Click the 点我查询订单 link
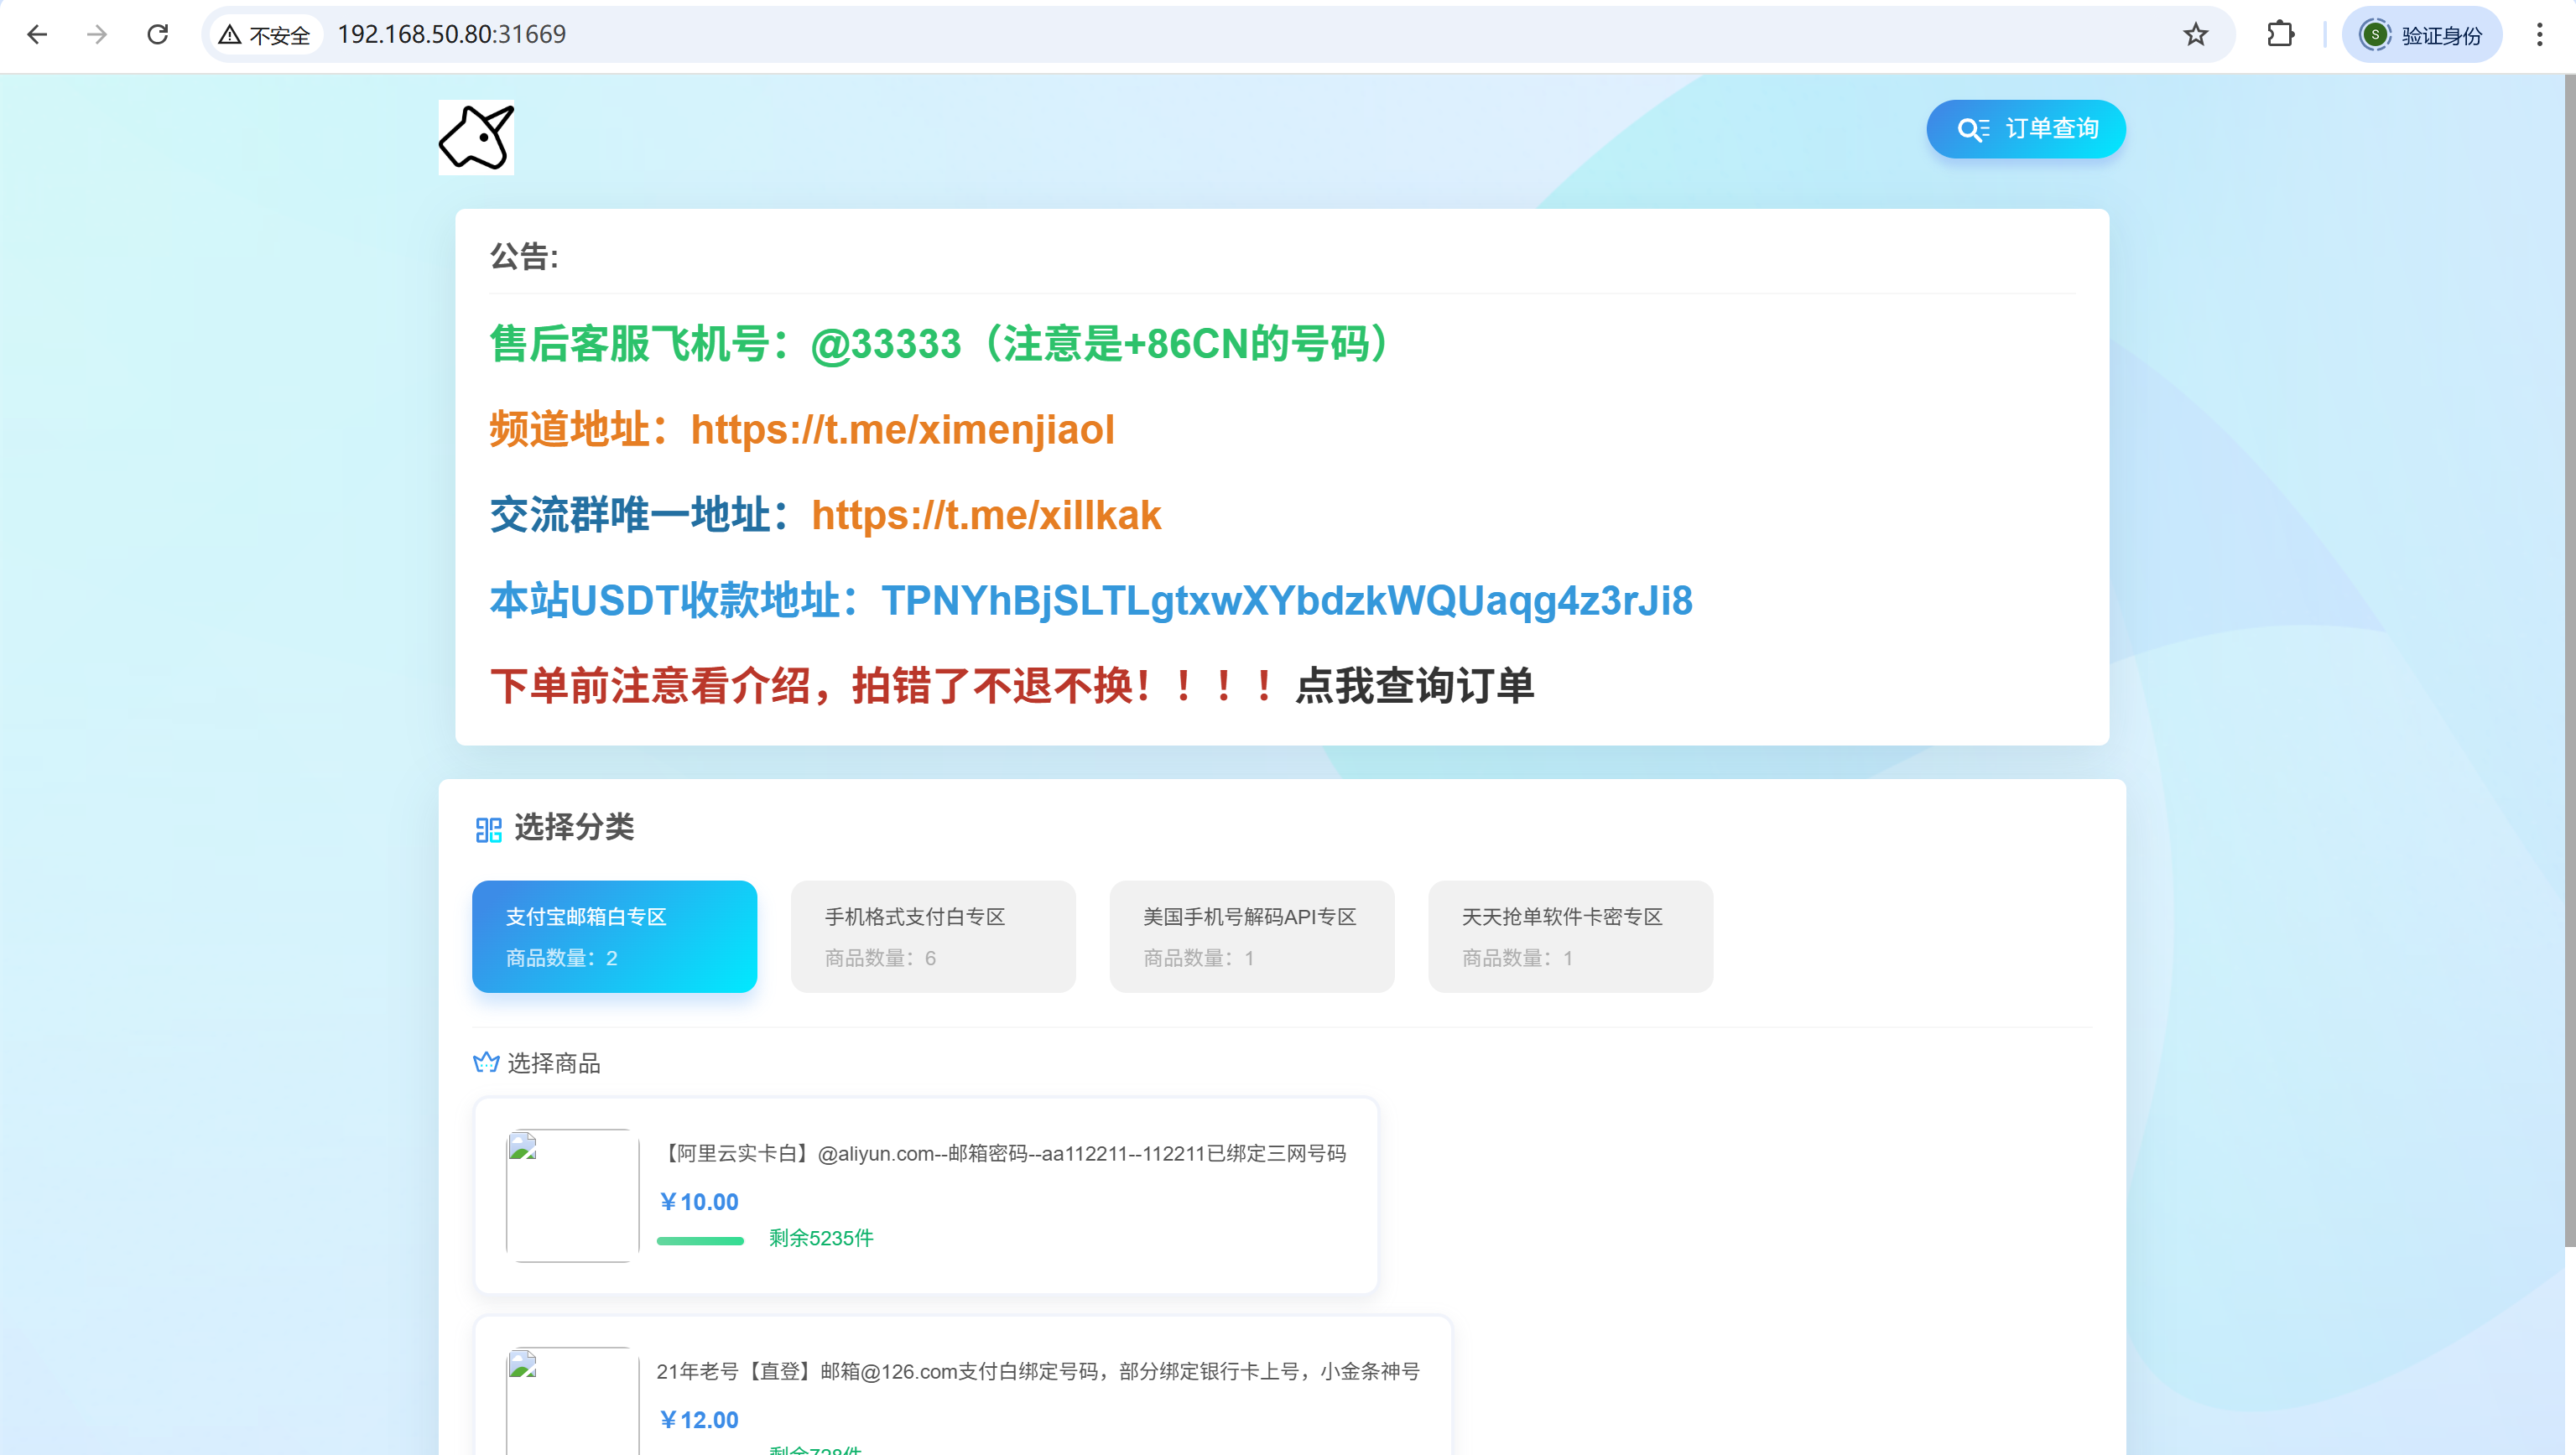The height and width of the screenshot is (1455, 2576). tap(1414, 686)
